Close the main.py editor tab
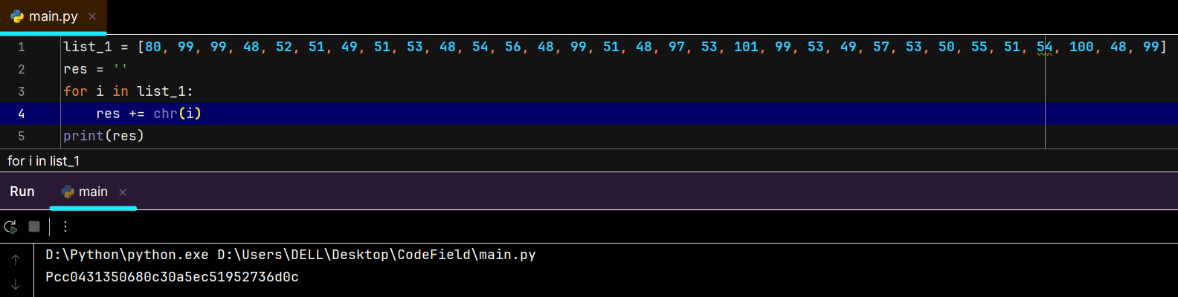 point(92,16)
